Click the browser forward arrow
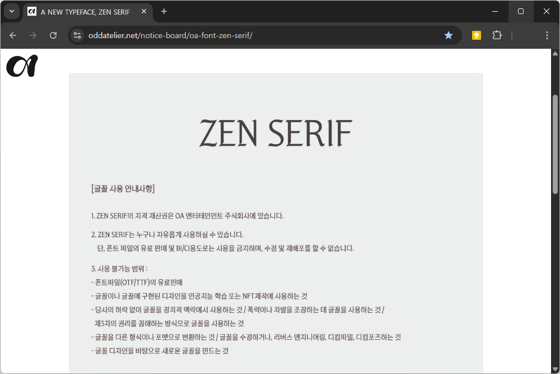This screenshot has width=560, height=374. coord(33,35)
